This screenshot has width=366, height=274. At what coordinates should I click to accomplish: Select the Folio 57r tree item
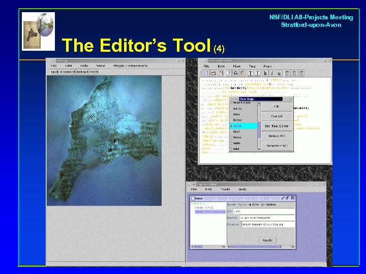point(204,208)
